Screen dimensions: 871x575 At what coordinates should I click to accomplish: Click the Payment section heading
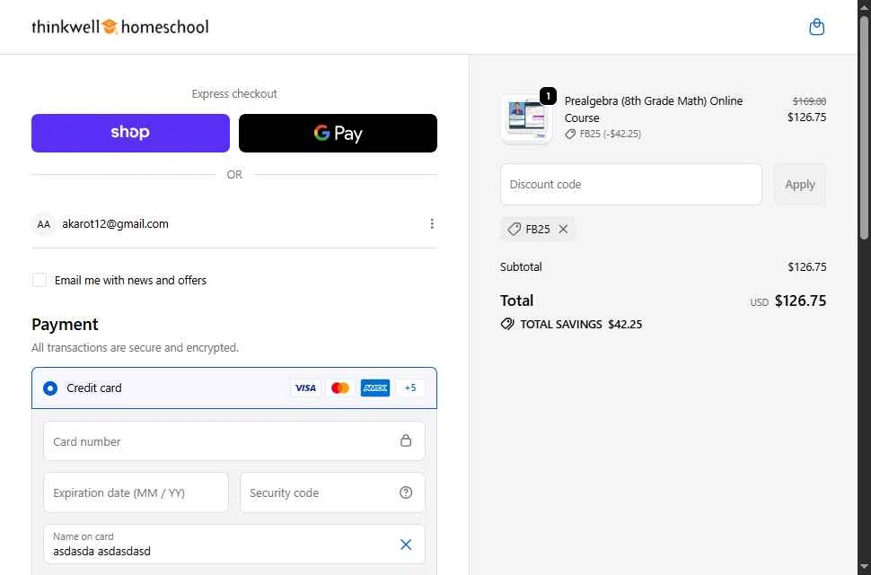[x=65, y=324]
